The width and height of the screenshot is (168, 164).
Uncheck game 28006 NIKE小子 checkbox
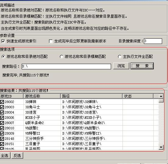point(2,118)
